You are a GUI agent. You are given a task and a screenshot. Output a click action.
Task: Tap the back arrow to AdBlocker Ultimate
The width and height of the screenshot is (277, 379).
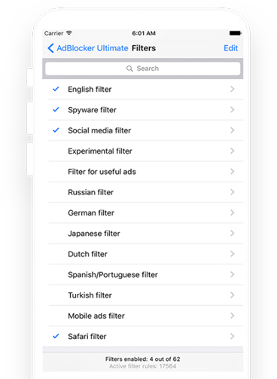[50, 48]
